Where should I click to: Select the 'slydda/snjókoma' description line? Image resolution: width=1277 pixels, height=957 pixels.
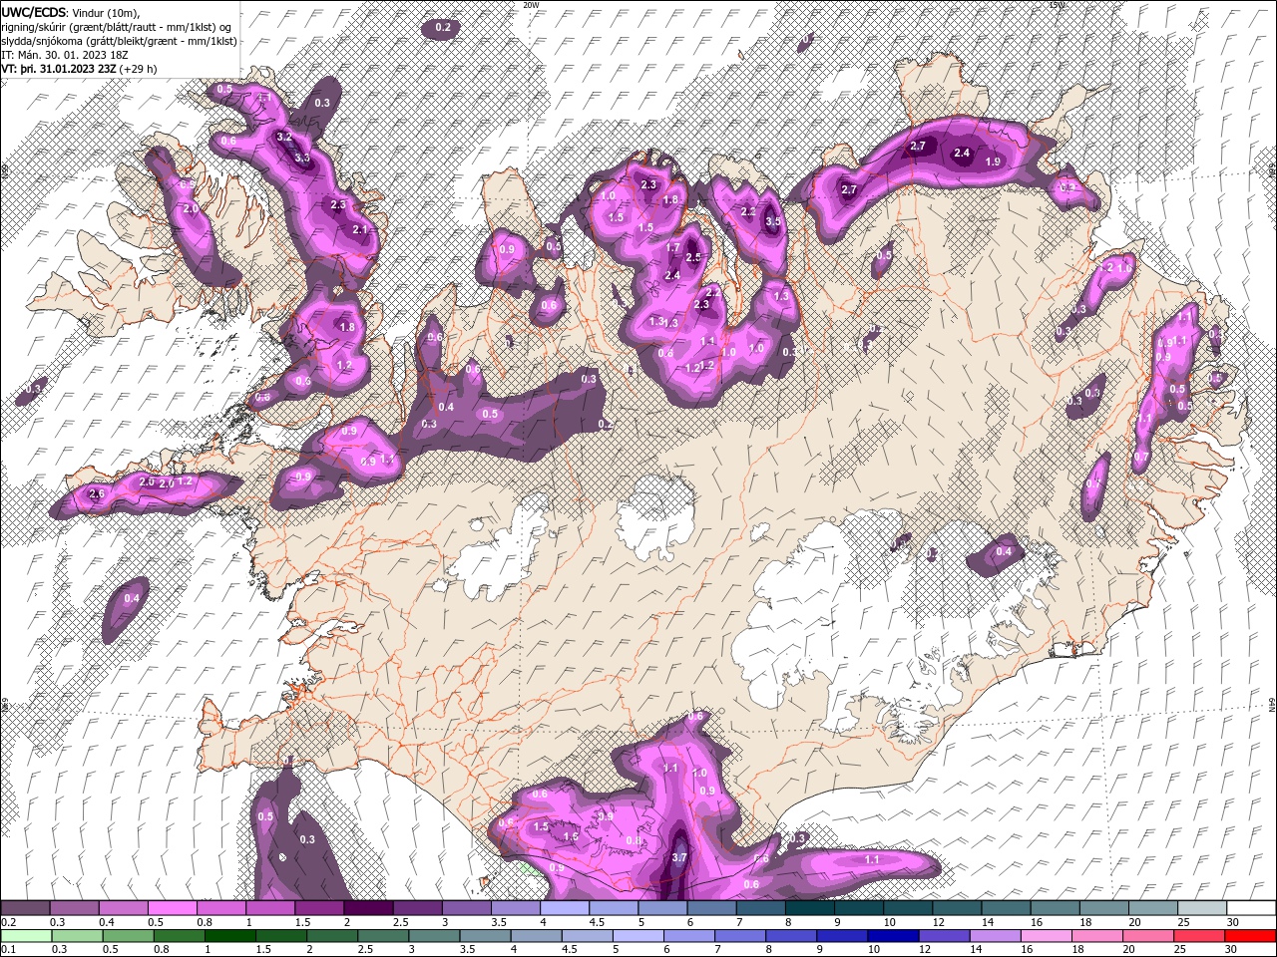pyautogui.click(x=120, y=40)
